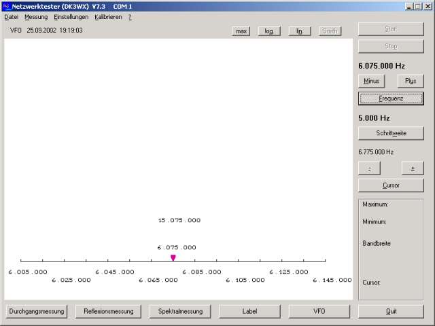
Task: Switch to lin. scale
Action: tap(300, 31)
